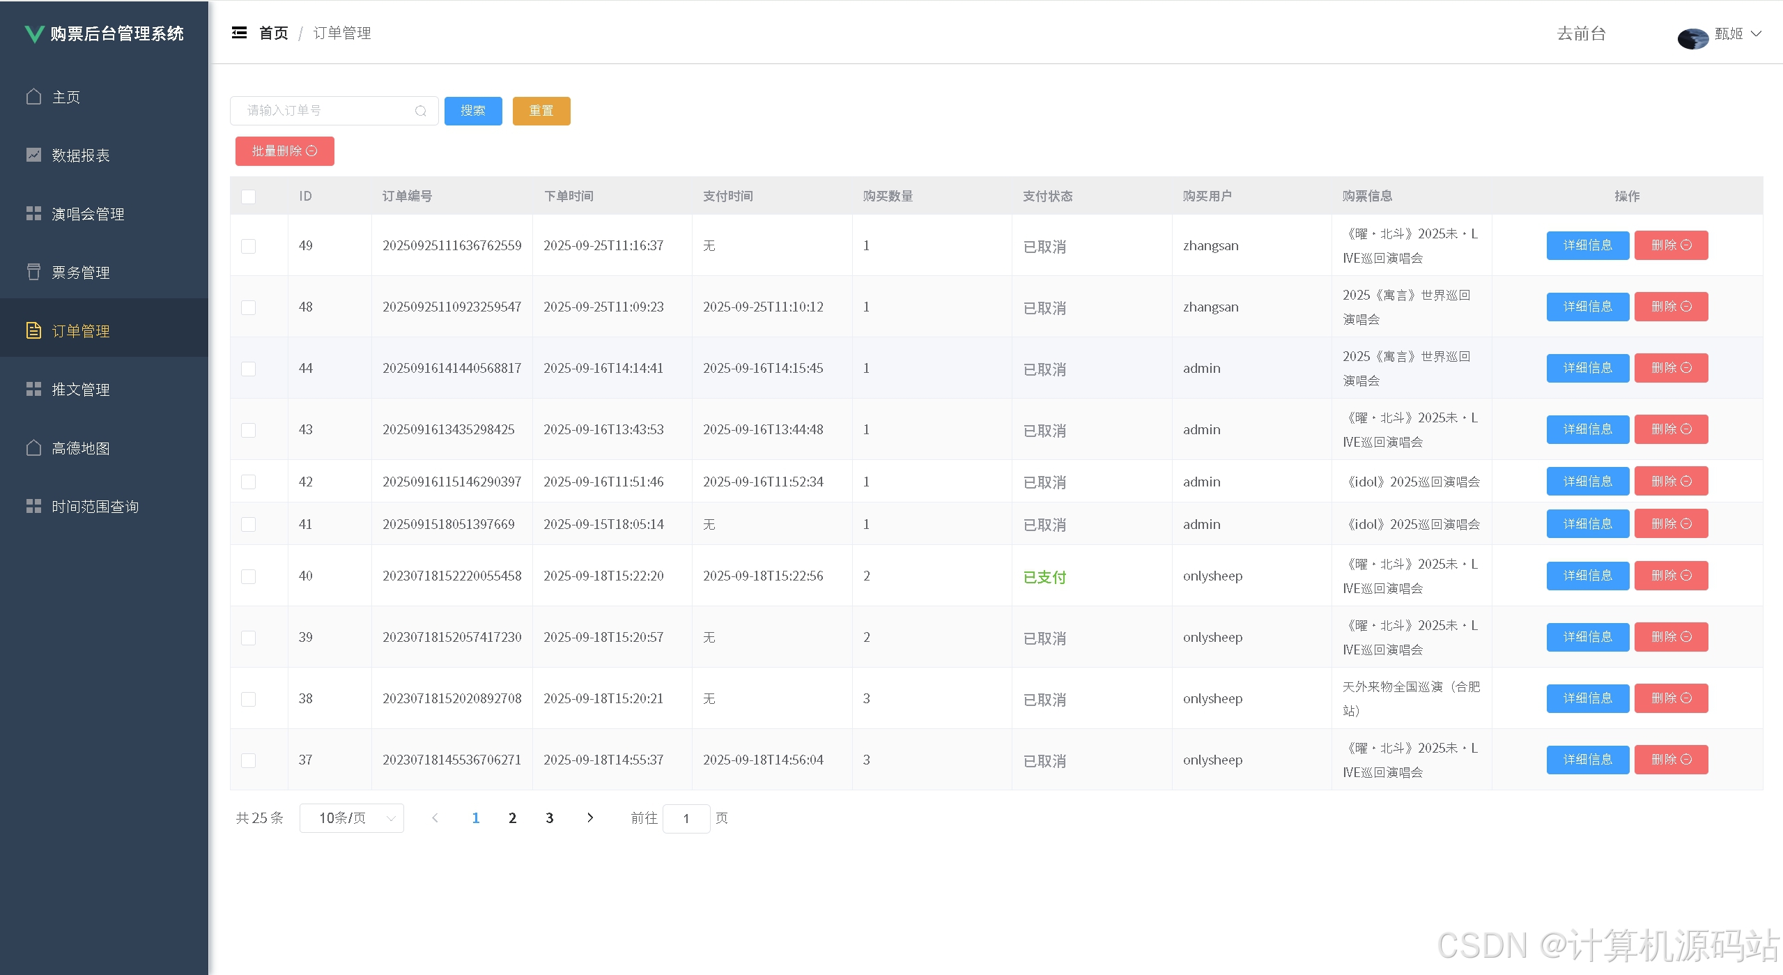Viewport: 1783px width, 975px height.
Task: Click the 推文管理 grid icon in sidebar
Action: pos(33,389)
